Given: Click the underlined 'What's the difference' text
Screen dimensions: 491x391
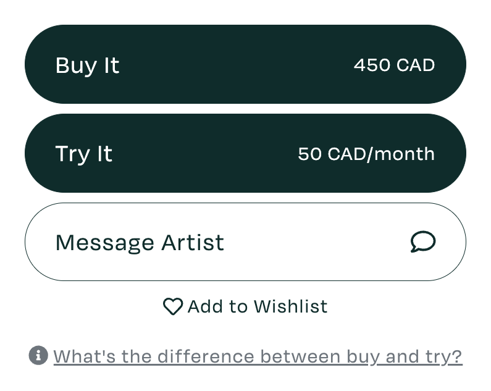Looking at the screenshot, I should (x=258, y=356).
